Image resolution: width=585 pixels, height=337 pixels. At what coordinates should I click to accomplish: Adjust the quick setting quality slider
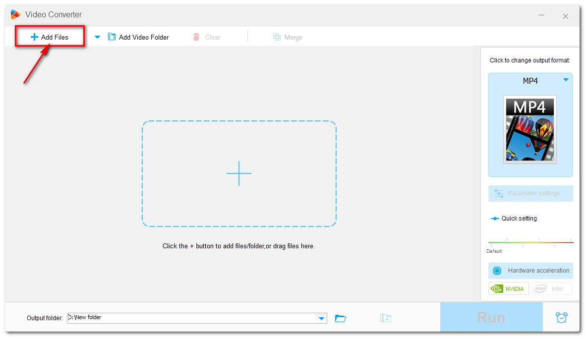[530, 242]
